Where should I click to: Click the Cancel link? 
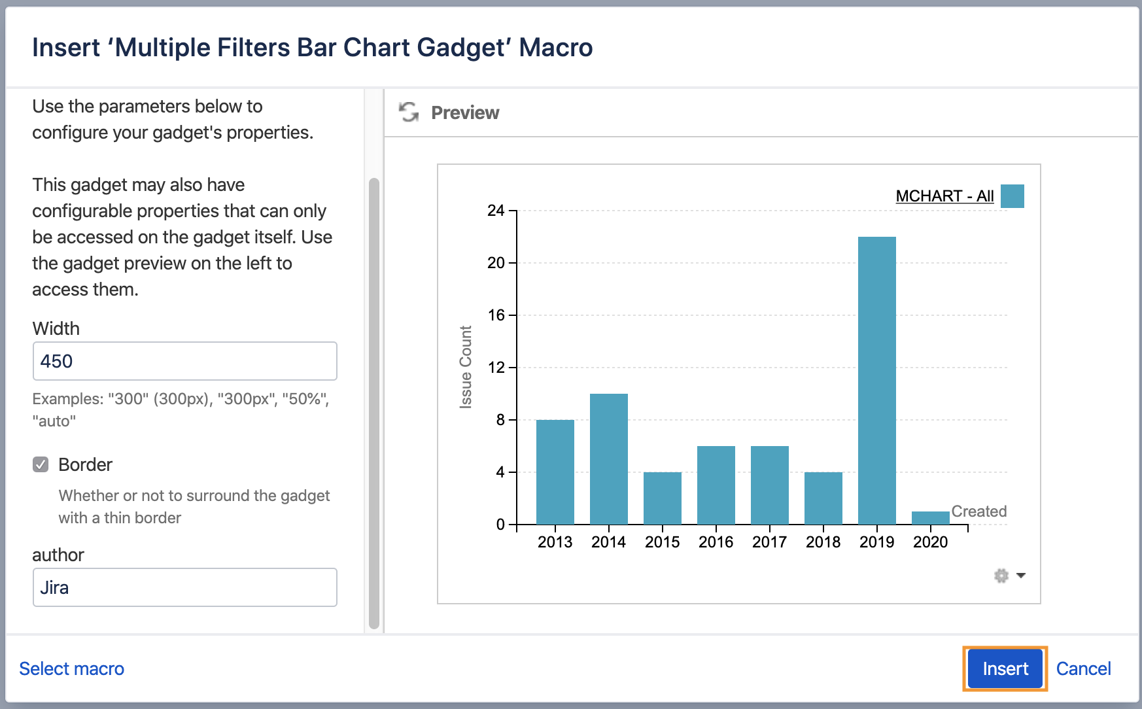1083,668
